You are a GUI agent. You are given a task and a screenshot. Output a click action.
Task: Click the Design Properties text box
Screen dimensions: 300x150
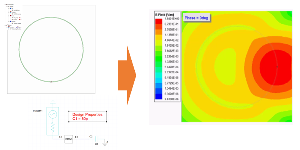click(88, 116)
